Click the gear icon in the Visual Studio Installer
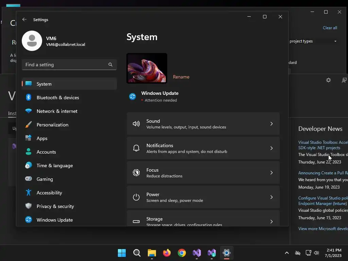Image resolution: width=348 pixels, height=261 pixels. [x=329, y=80]
